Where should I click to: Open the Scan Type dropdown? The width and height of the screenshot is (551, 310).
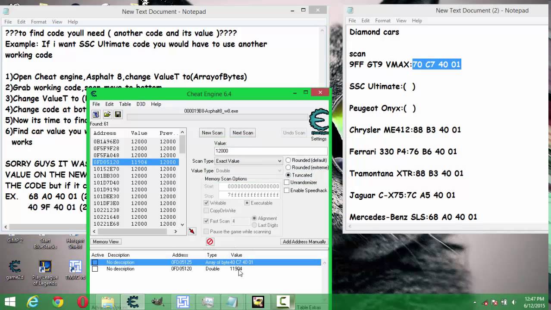(249, 161)
